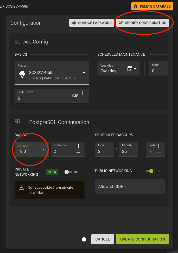Screen dimensions: 178x253
Task: Click the Allowed CIDRs input field
Action: click(130, 187)
